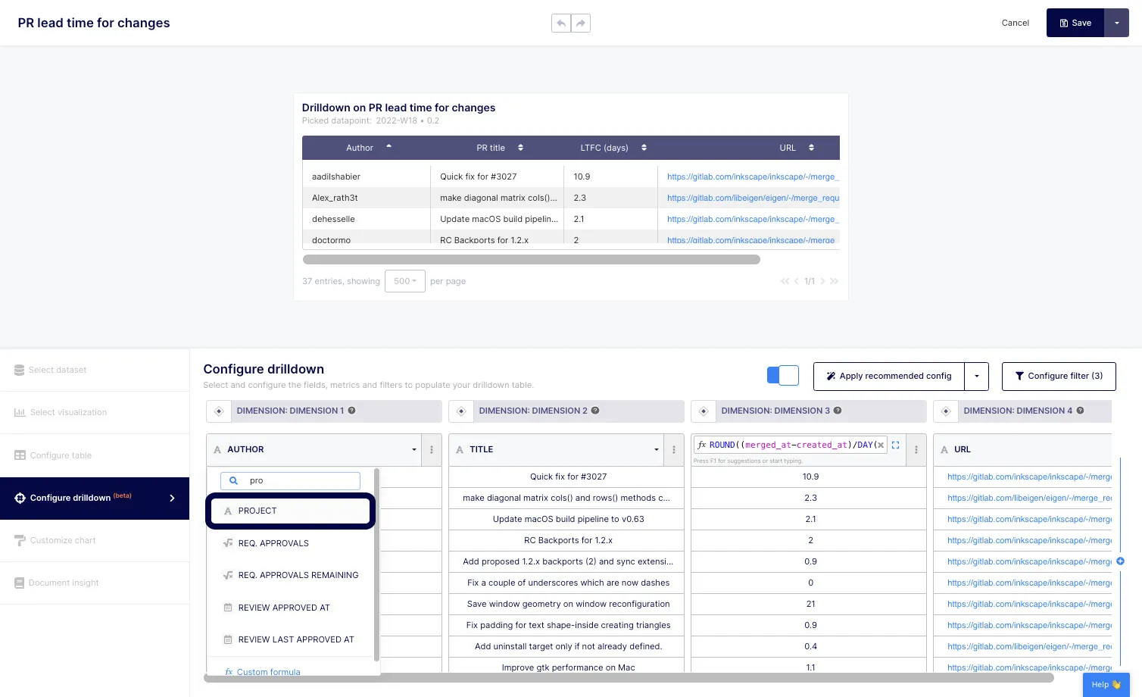Expand the ROUND formula to fullscreen editor
This screenshot has width=1142, height=697.
(895, 445)
